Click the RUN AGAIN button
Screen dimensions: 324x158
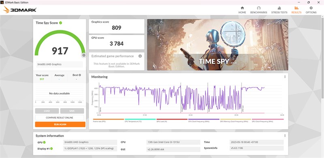pyautogui.click(x=60, y=124)
